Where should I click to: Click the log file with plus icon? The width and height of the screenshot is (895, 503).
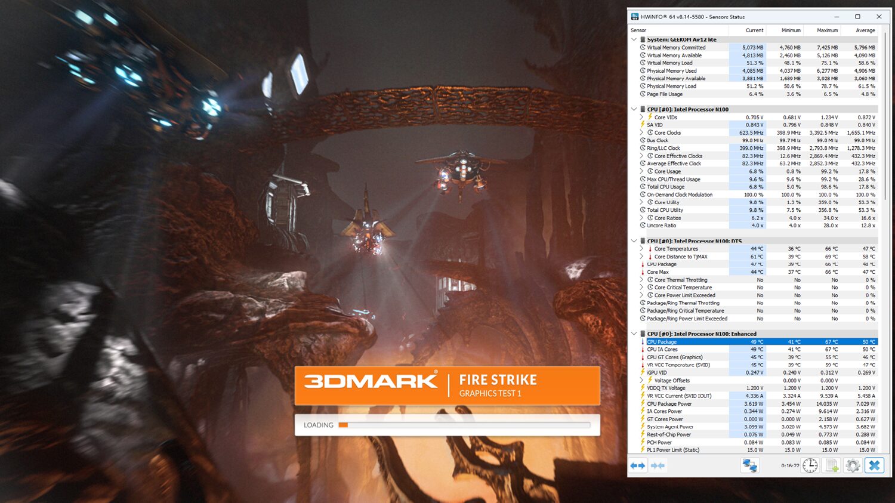coord(832,465)
